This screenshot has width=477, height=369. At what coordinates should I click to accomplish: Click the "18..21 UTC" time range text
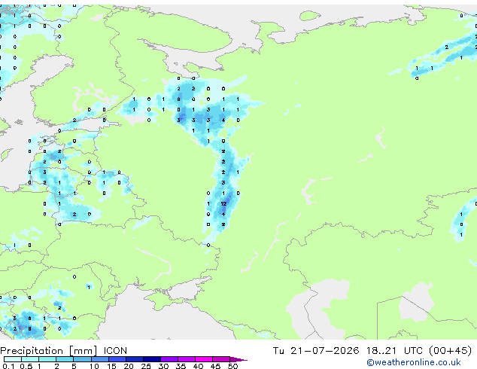[394, 351]
